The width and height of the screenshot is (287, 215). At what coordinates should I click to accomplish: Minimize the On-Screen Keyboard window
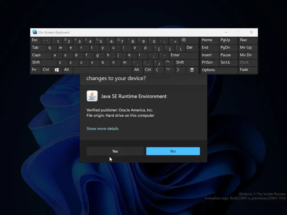(x=226, y=32)
